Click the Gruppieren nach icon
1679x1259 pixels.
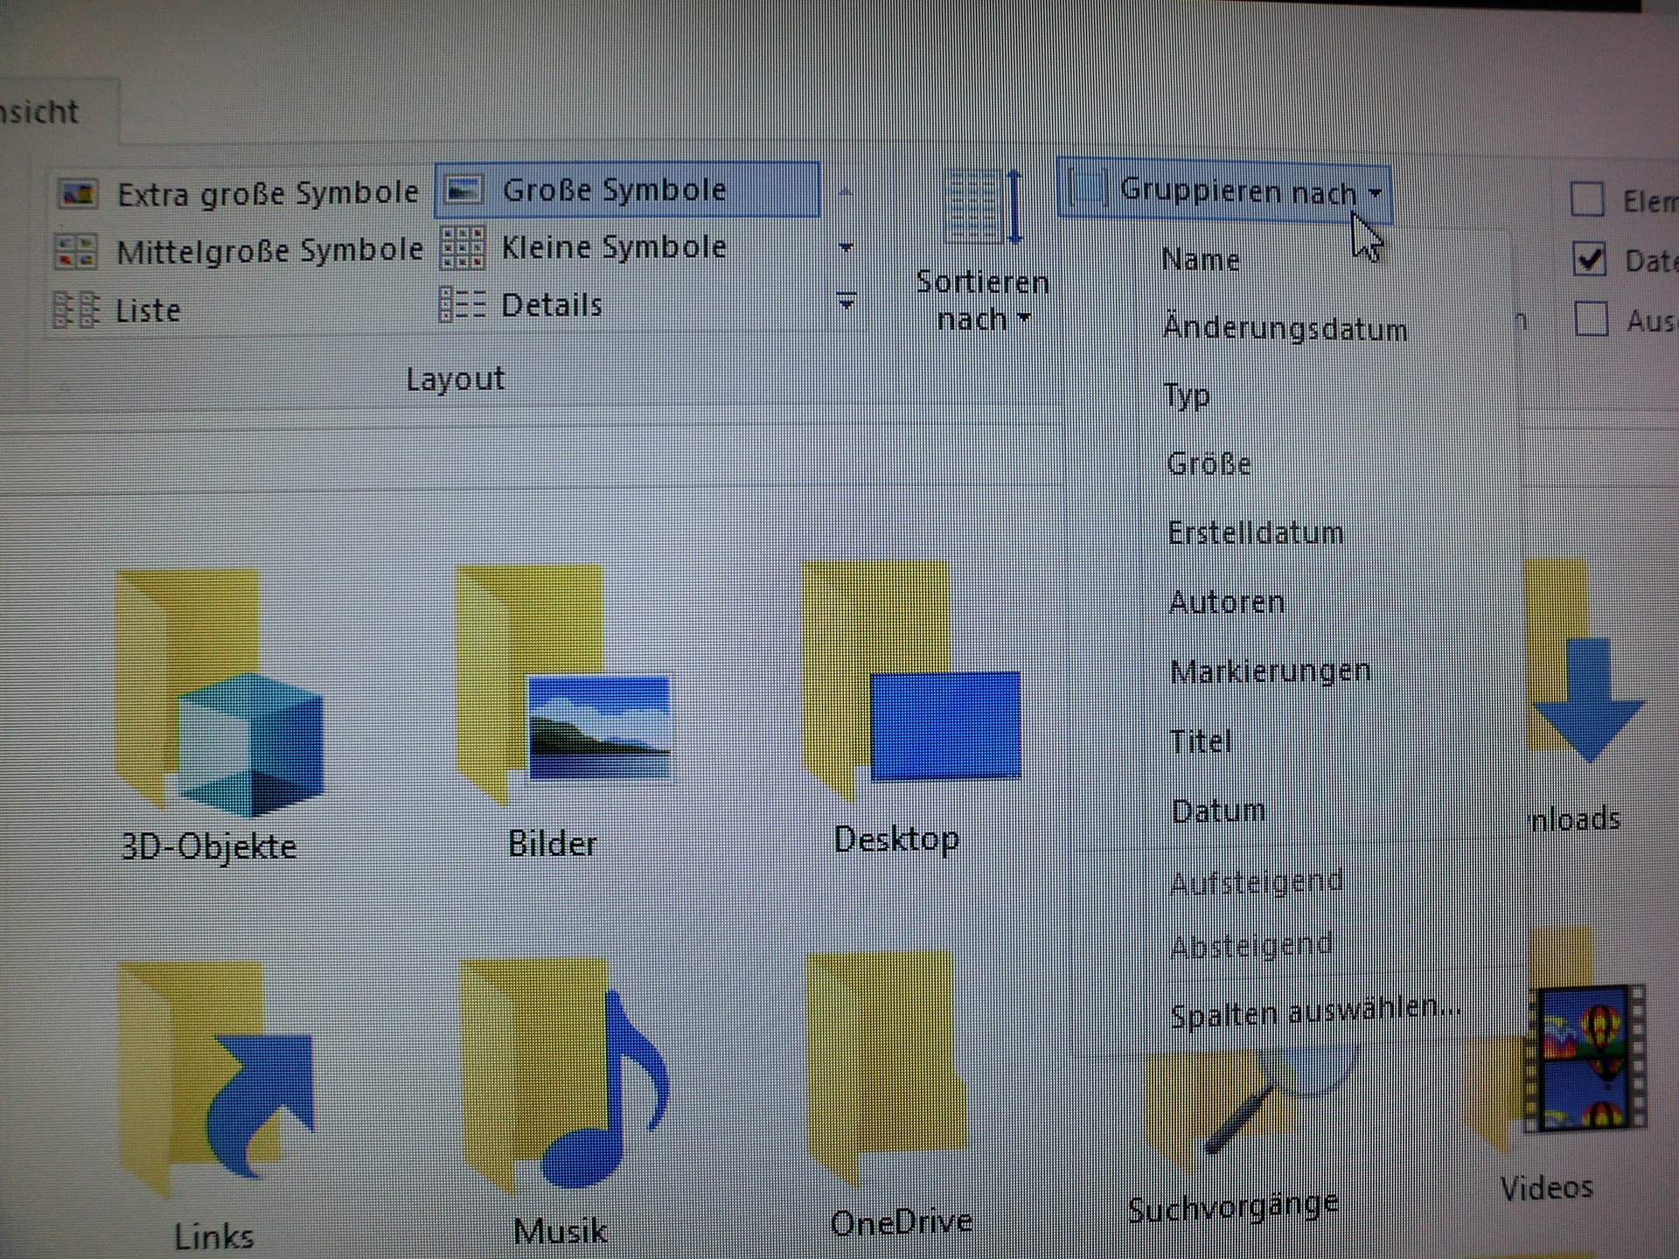click(1088, 189)
